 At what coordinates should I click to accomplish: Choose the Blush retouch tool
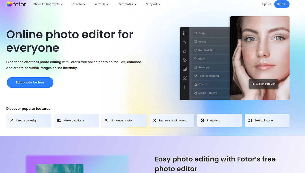pyautogui.click(x=210, y=59)
